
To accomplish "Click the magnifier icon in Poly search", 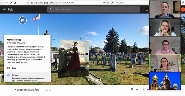I will coord(51,9).
